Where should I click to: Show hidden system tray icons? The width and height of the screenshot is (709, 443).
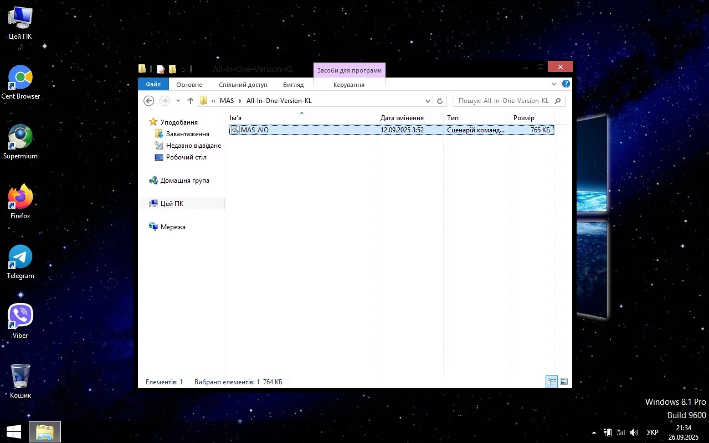[x=594, y=432]
